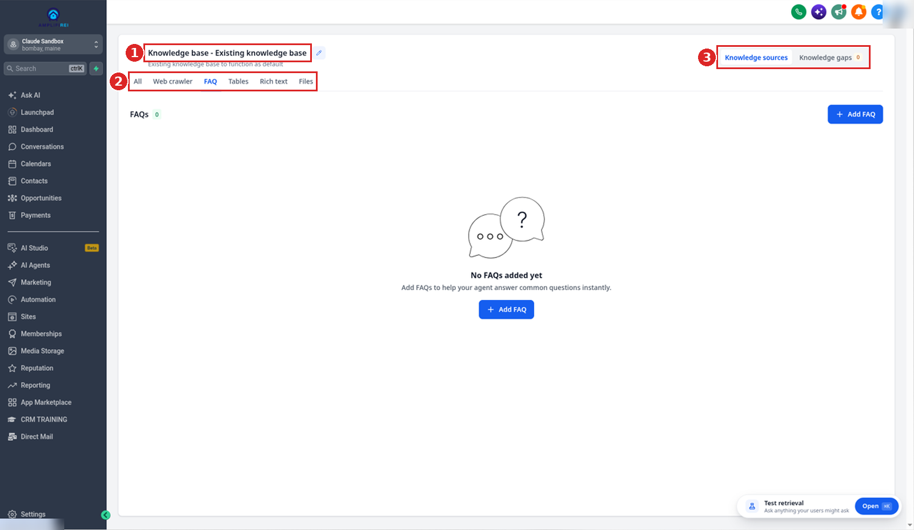Click the blue help question mark icon

[878, 11]
